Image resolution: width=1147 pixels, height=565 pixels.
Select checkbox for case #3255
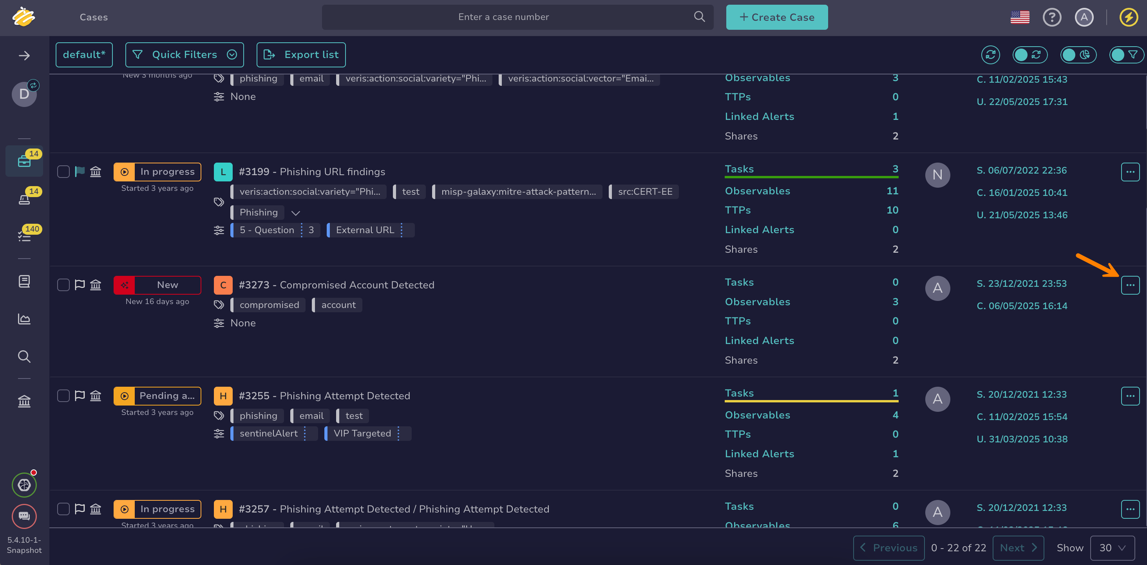click(x=63, y=396)
